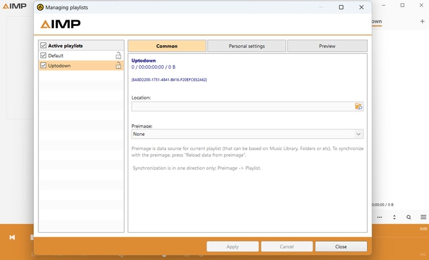Switch to the Common tab
The height and width of the screenshot is (260, 429).
click(x=167, y=46)
